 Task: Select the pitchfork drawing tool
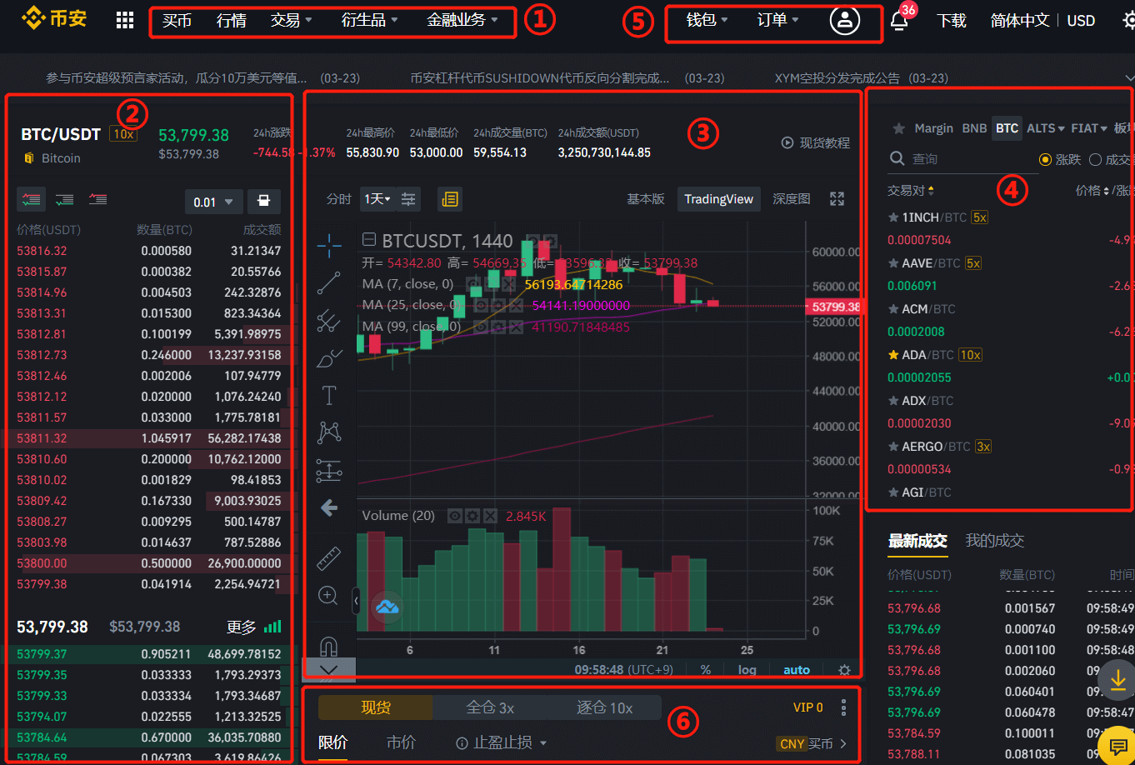click(x=329, y=321)
